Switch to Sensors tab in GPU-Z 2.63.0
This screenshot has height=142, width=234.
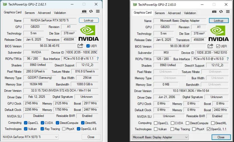(159, 13)
